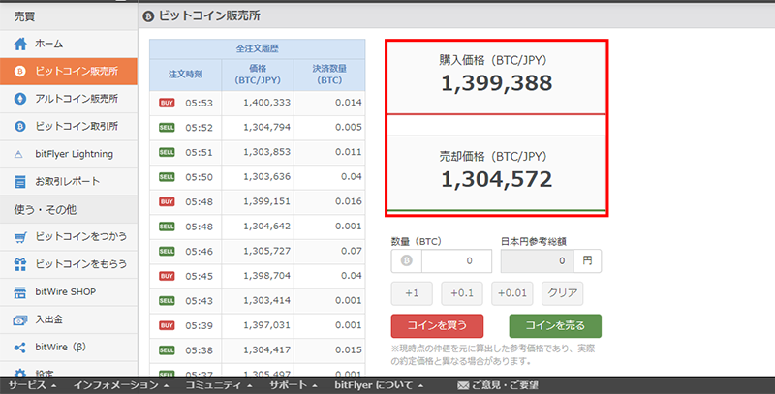Click the Bitcoin icon in the page header
The height and width of the screenshot is (394, 775).
tap(148, 16)
